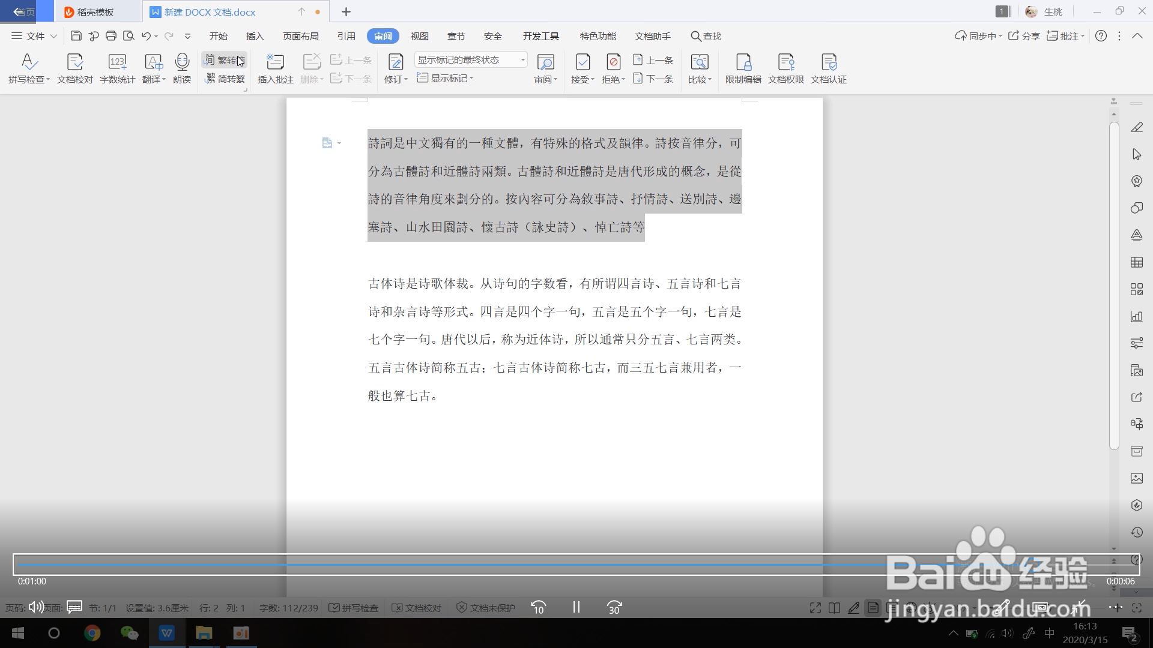Open the 审阅 review pane icon

click(545, 62)
